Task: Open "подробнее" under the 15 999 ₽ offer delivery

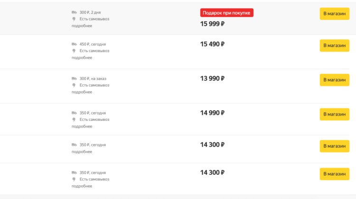Action: [x=82, y=26]
